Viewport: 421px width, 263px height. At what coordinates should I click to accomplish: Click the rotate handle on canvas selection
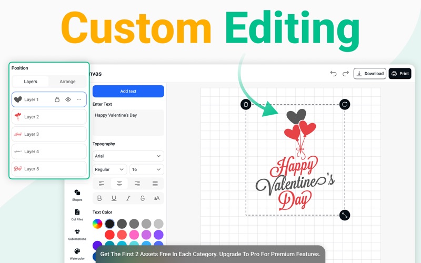[x=345, y=104]
